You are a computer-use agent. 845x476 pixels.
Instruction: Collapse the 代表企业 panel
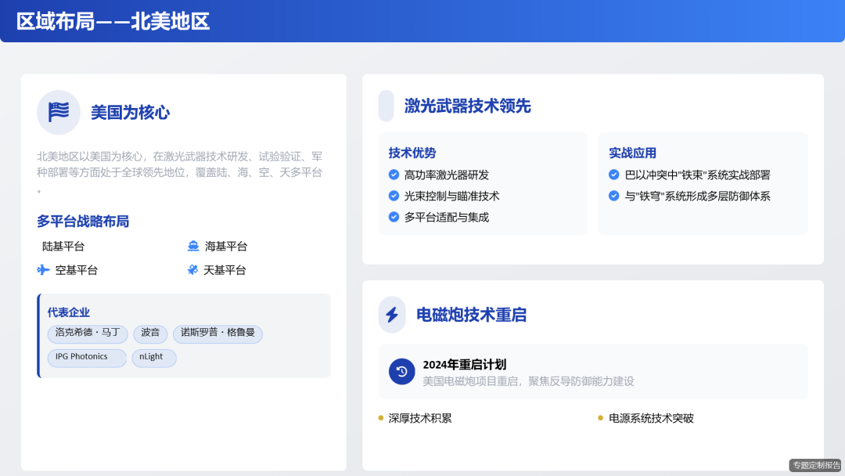click(68, 312)
